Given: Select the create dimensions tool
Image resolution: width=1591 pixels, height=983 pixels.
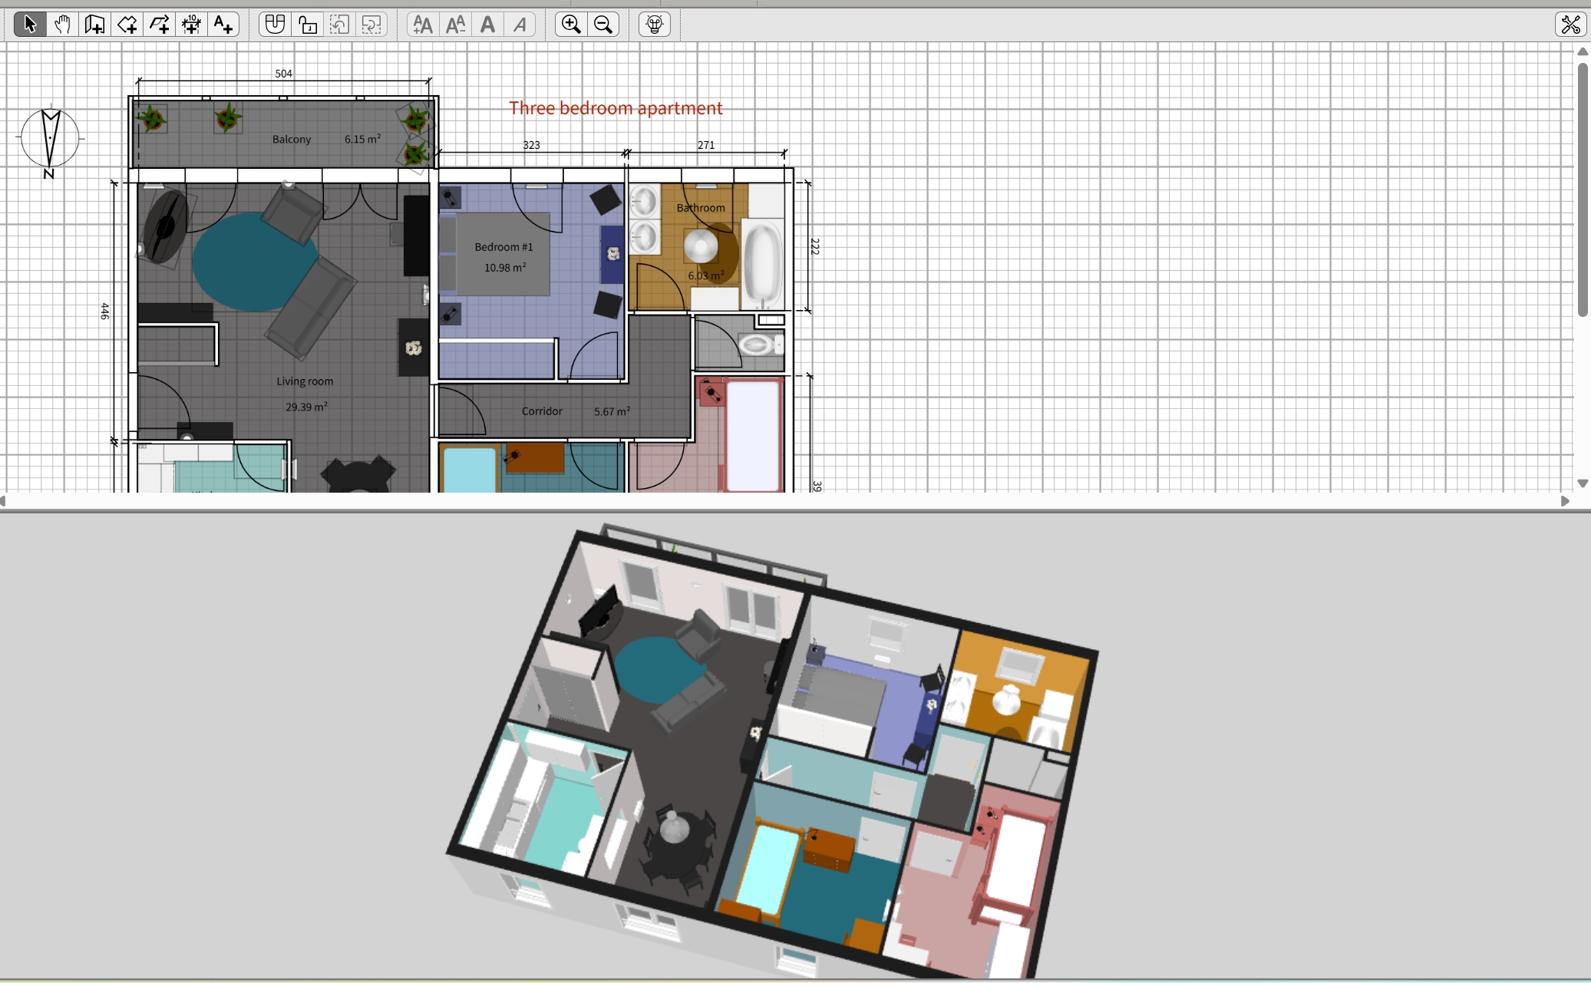Looking at the screenshot, I should click(191, 25).
